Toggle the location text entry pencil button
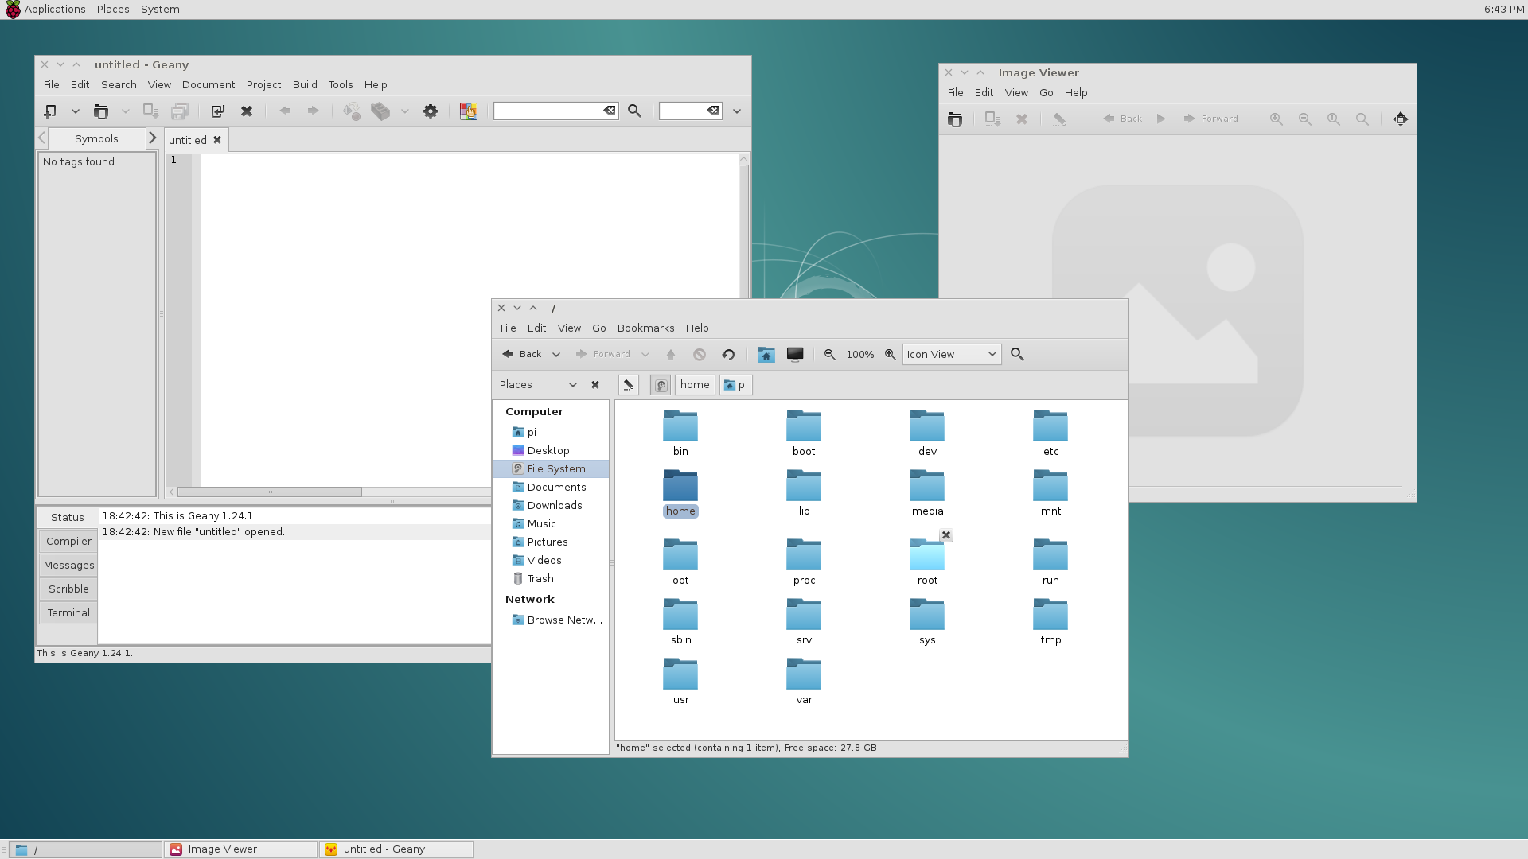This screenshot has width=1528, height=859. [629, 385]
